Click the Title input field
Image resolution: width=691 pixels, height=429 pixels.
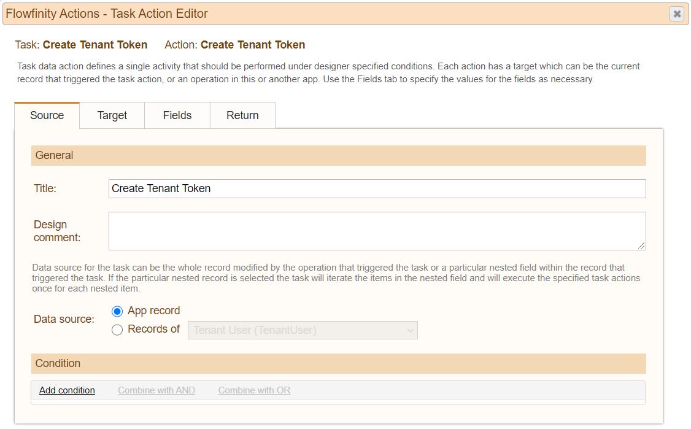(x=377, y=188)
